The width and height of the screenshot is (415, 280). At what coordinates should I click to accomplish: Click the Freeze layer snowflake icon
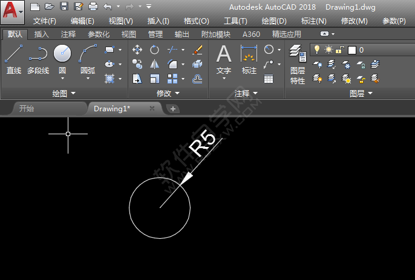pyautogui.click(x=346, y=64)
